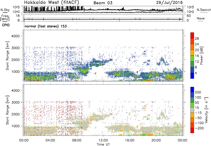Click the "-50" value on Velocity colorbar
The width and height of the screenshot is (211, 146).
click(198, 118)
